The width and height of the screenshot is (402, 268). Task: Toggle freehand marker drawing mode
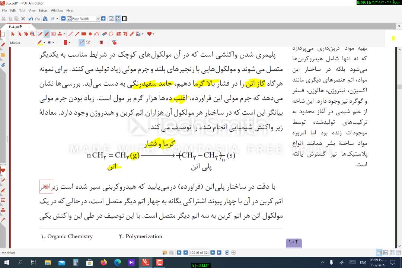tap(82, 42)
